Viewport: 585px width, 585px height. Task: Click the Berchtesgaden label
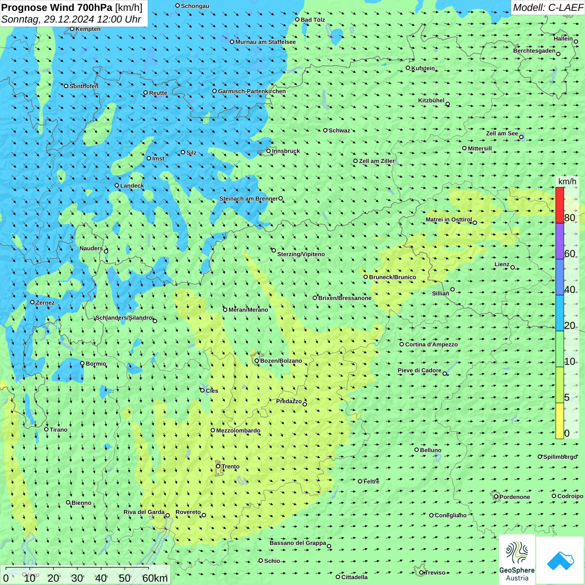(x=534, y=51)
